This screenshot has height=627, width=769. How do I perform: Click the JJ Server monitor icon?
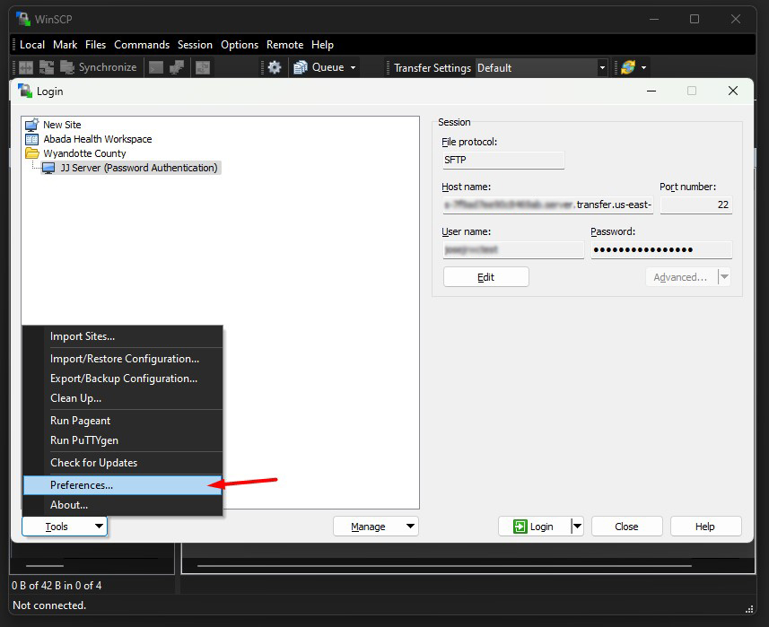[48, 168]
